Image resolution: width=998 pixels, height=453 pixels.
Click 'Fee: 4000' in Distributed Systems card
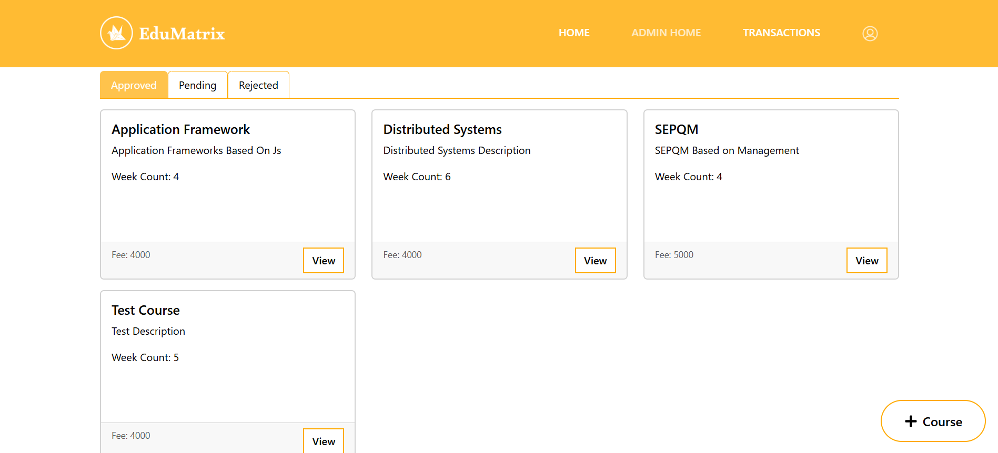click(402, 255)
